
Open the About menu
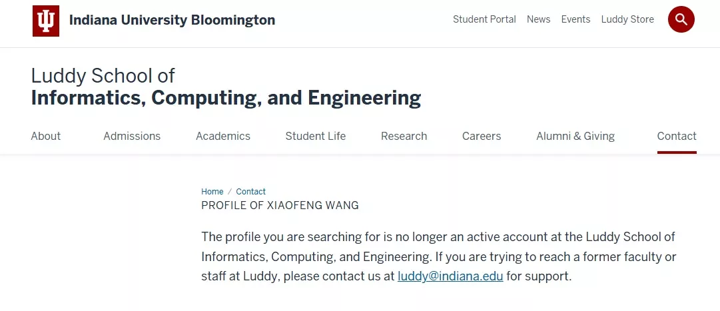[45, 136]
